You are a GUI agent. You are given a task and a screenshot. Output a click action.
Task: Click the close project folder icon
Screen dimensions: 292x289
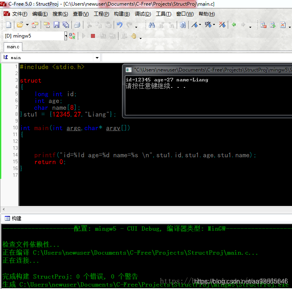pyautogui.click(x=47, y=25)
